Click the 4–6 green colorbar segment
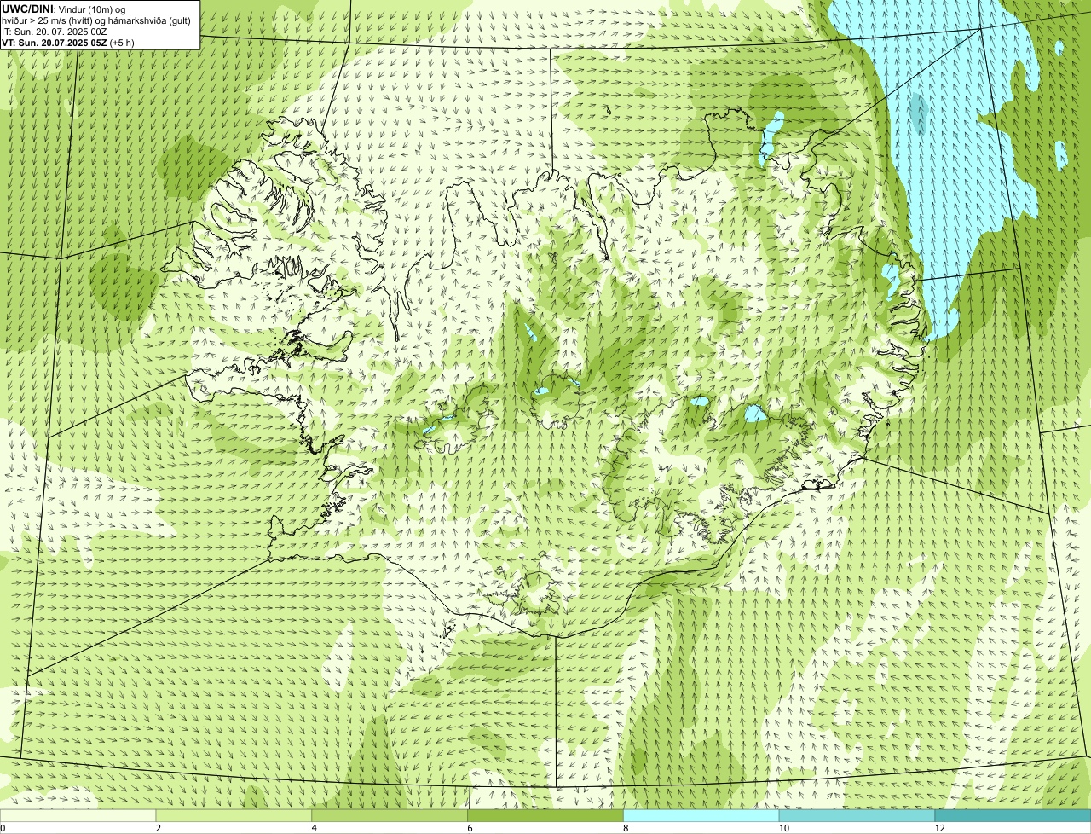 pyautogui.click(x=390, y=815)
